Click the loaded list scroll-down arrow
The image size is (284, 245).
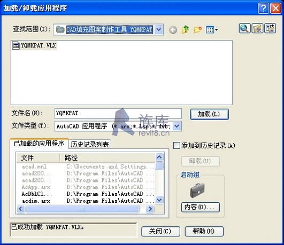tap(159, 200)
